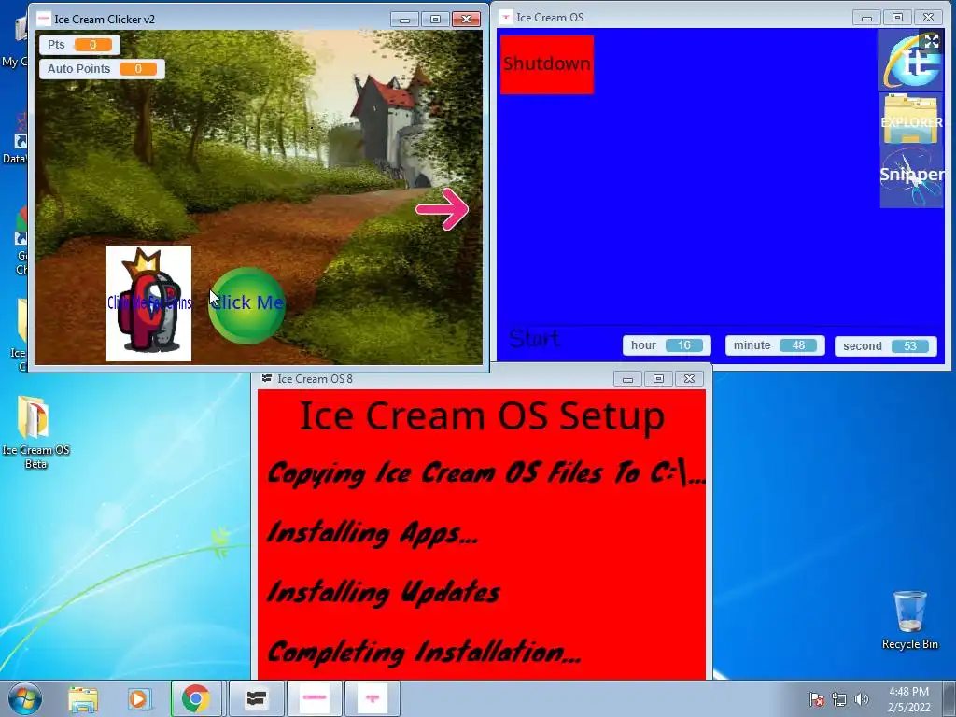The image size is (956, 717).
Task: Open the Recycle Bin on desktop
Action: tap(909, 620)
